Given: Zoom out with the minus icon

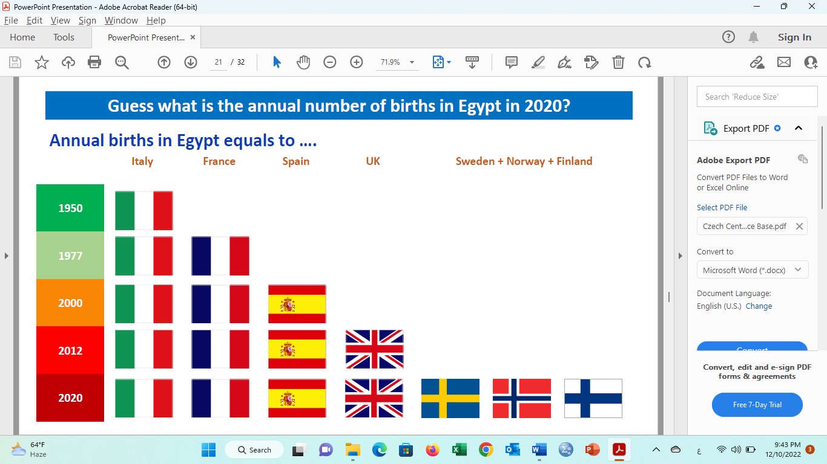Looking at the screenshot, I should coord(330,62).
